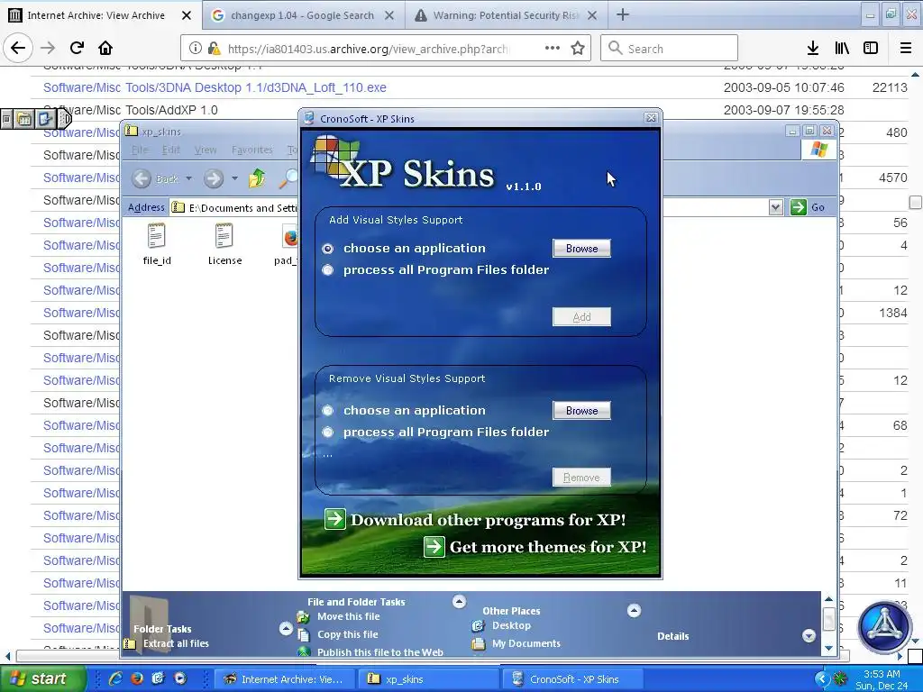Click Forward button in xp_skins explorer
The image size is (923, 692).
[214, 178]
